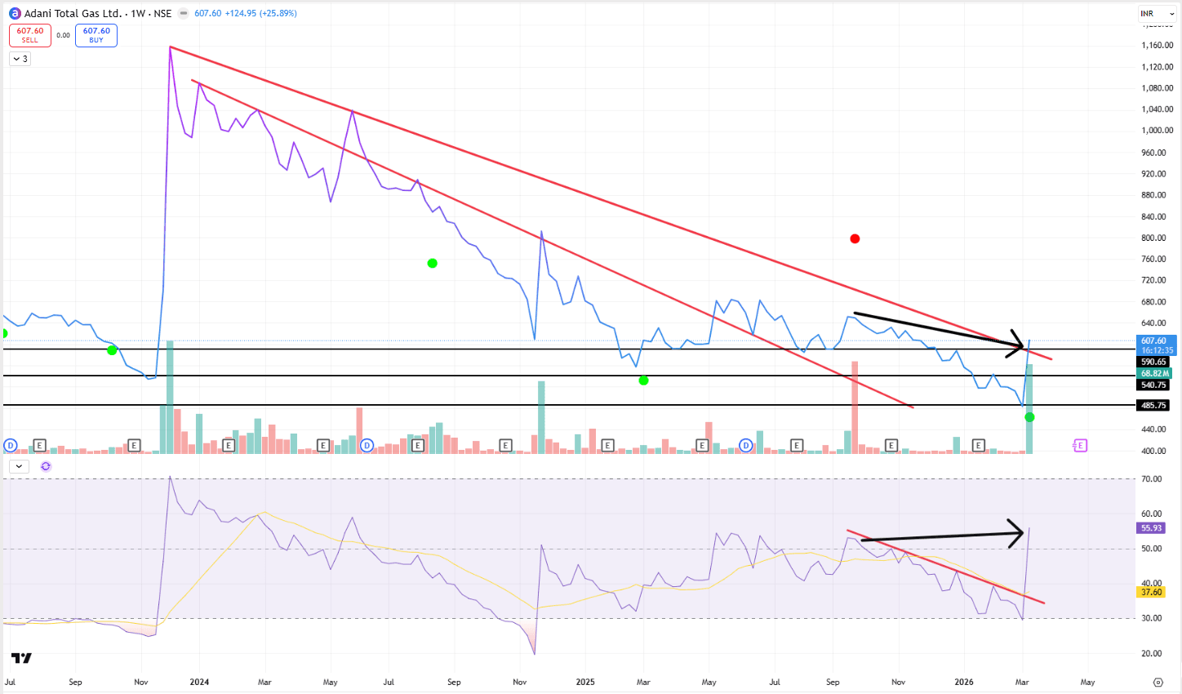The height and width of the screenshot is (694, 1182).
Task: Click the earnings marker near May 2025
Action: tap(702, 445)
